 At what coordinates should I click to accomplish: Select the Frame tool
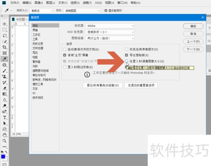click(x=4, y=53)
